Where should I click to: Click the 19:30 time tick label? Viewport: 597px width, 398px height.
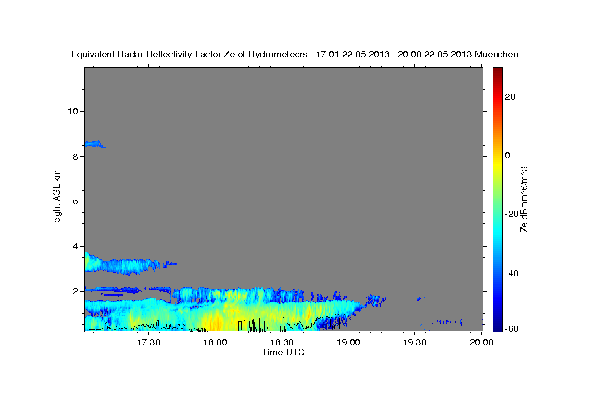(414, 342)
